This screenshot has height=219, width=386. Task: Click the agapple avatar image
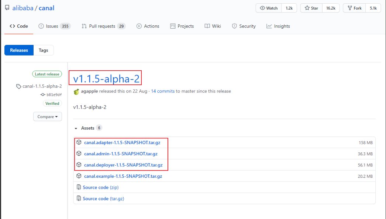click(76, 92)
